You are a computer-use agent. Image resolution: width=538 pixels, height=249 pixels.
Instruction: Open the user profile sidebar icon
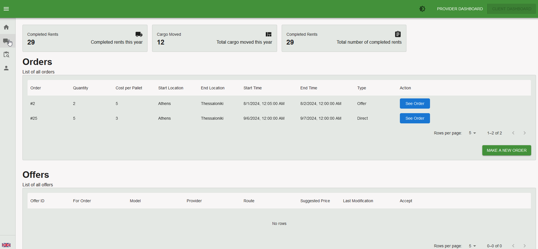point(6,68)
